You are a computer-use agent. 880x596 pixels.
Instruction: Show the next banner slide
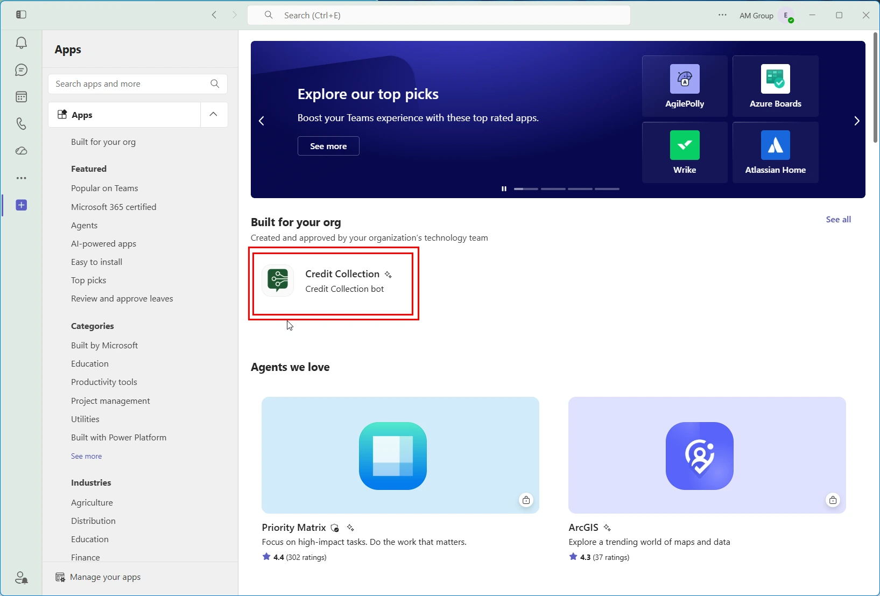857,121
